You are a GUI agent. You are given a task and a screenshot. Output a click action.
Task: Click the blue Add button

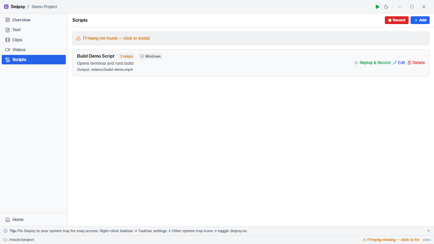420,20
